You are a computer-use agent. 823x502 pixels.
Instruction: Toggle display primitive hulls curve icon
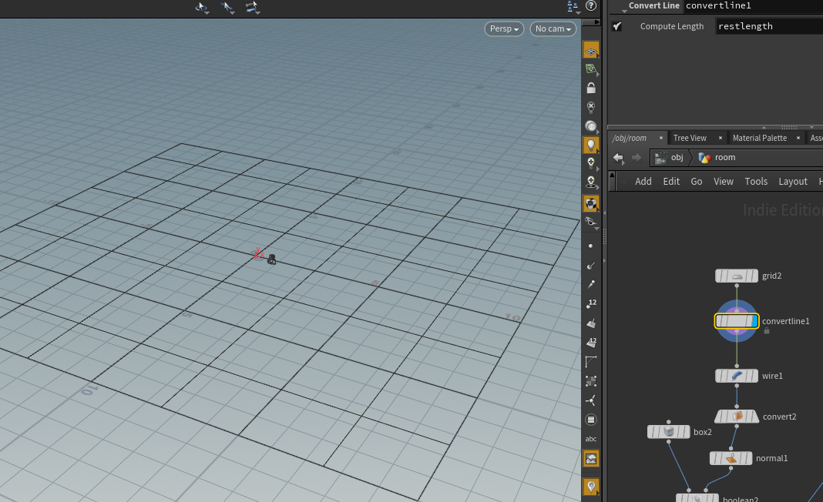tap(591, 361)
